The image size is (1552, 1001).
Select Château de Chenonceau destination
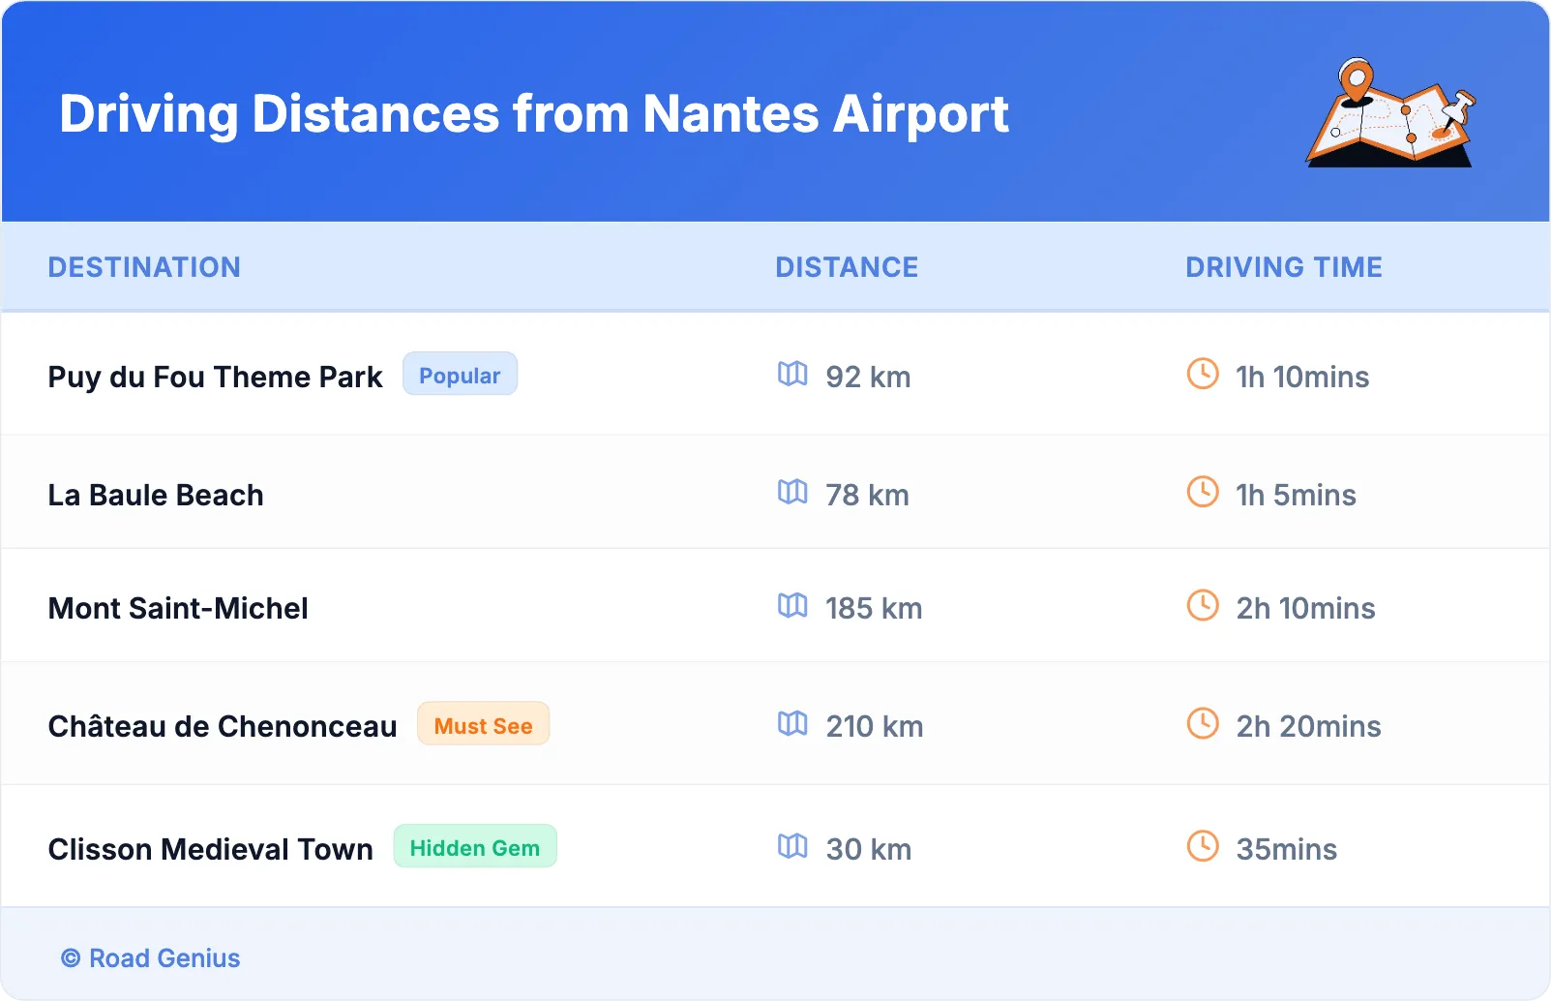point(223,726)
